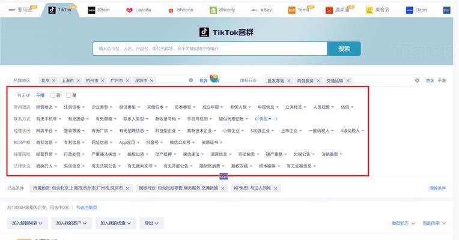Open the 加入我的客户 dropdown button
459x240 pixels.
click(71, 223)
